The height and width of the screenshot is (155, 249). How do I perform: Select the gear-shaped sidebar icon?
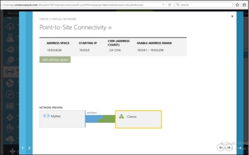[10, 49]
